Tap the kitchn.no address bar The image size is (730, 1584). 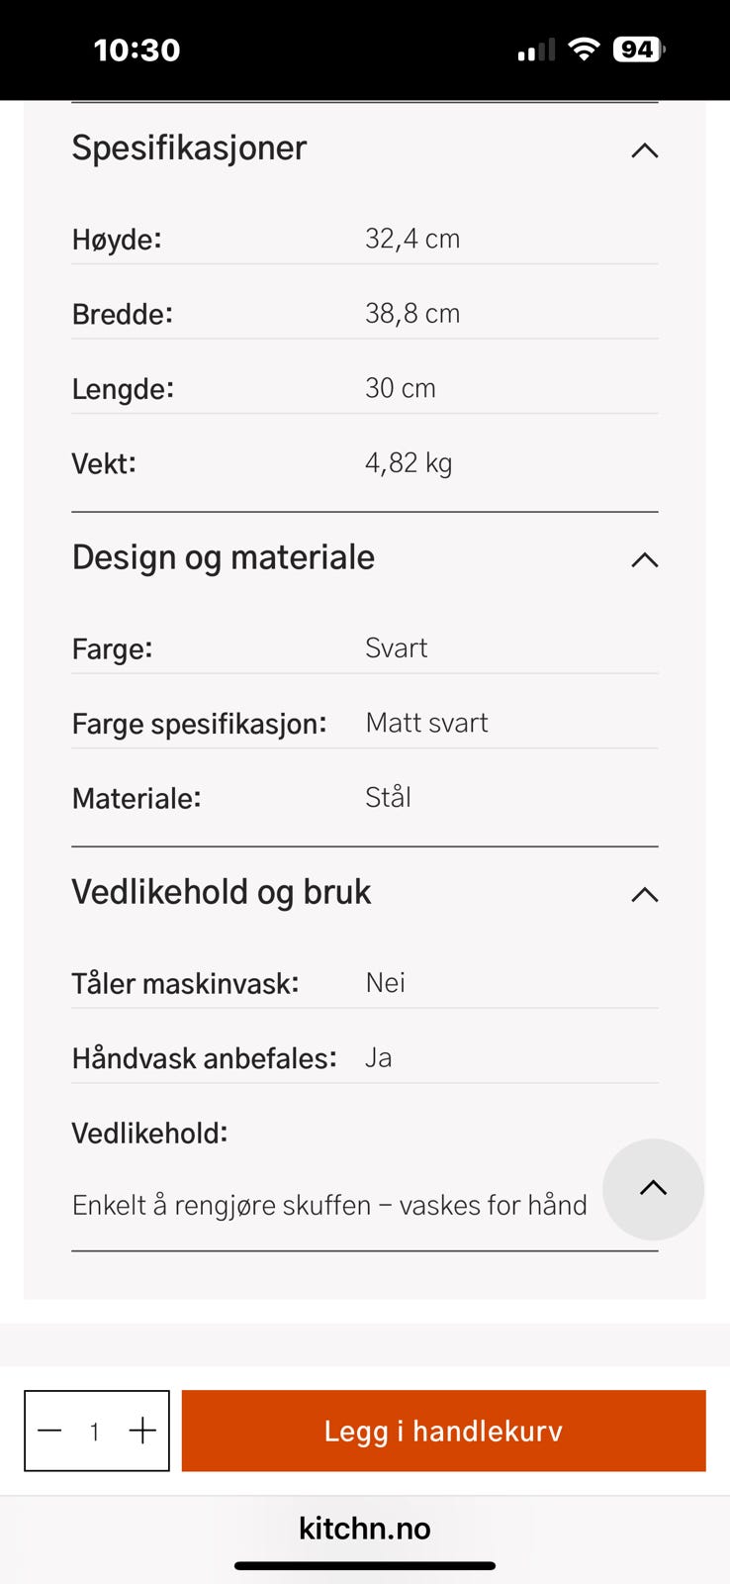365,1528
